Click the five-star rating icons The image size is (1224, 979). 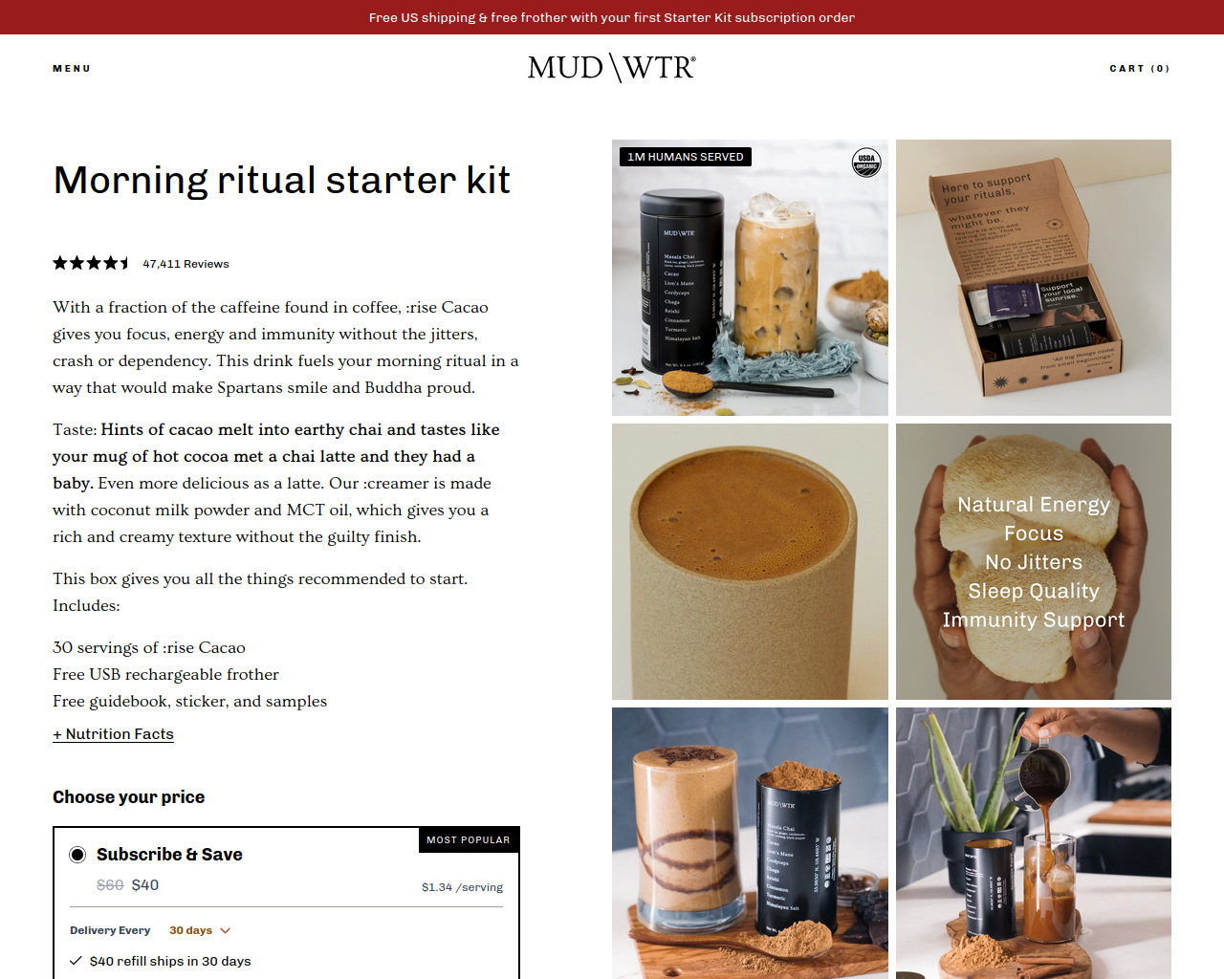[x=91, y=263]
